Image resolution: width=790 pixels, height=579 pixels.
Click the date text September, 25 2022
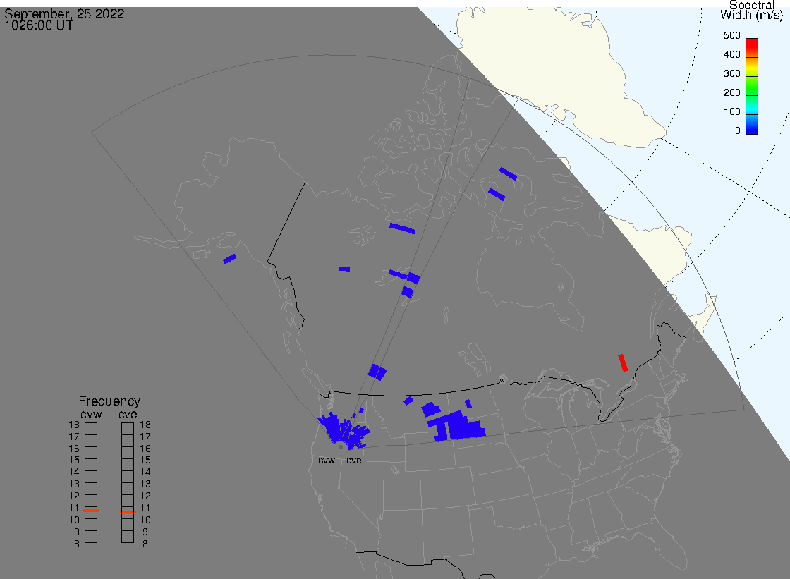pos(64,13)
